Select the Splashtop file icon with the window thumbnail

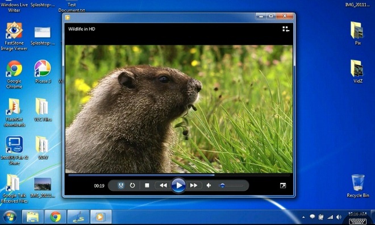tap(43, 36)
